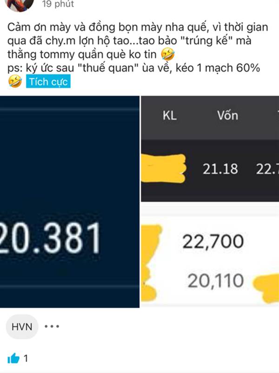
Task: Open the three-dots more options menu
Action: point(52,326)
